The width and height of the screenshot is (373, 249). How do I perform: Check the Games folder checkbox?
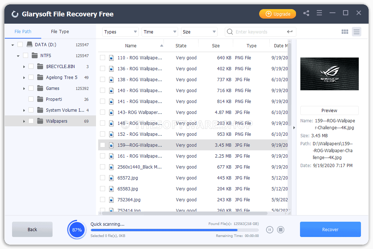tap(31, 88)
